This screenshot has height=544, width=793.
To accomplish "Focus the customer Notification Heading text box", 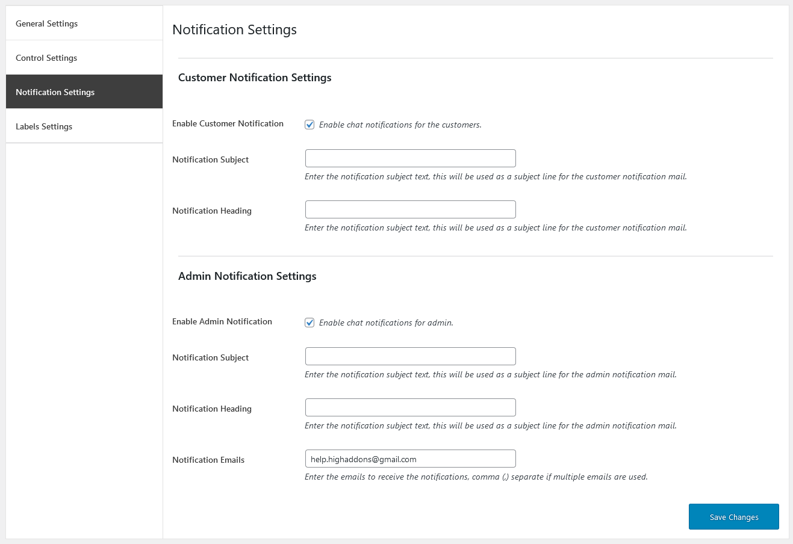I will (410, 209).
